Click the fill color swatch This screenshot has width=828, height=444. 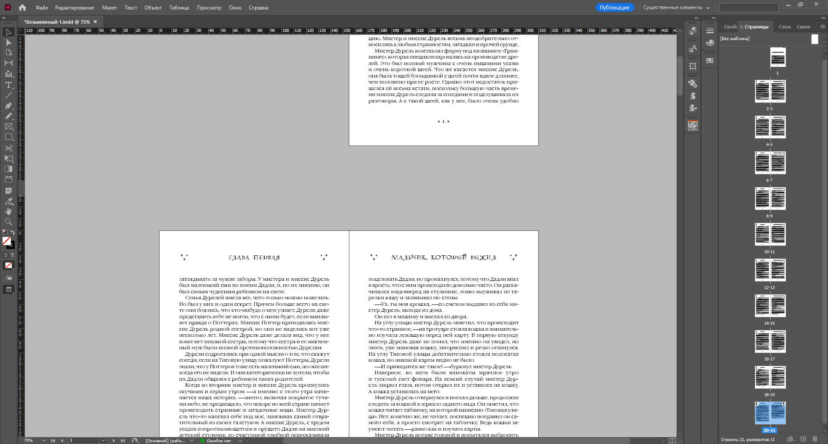[x=6, y=241]
